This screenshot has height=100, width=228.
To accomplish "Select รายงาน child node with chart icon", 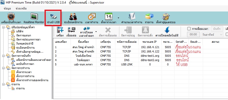I will [20, 88].
